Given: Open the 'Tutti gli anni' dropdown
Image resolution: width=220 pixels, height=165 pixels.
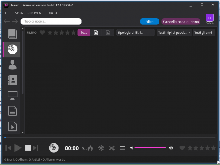Looking at the screenshot, I should coord(204,33).
